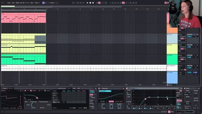Switch to Mod Sources tab

coord(62,88)
